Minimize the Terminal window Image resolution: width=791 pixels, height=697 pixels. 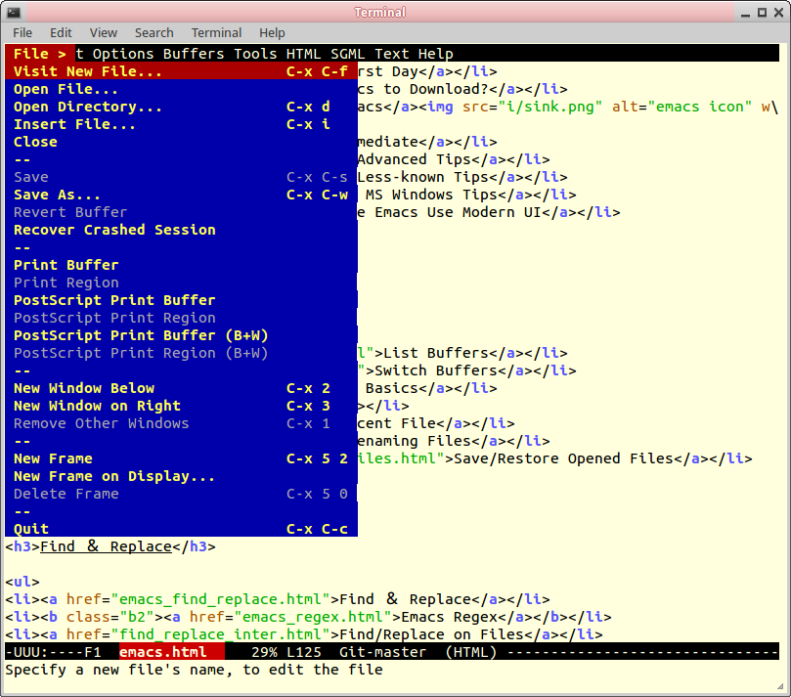click(745, 13)
